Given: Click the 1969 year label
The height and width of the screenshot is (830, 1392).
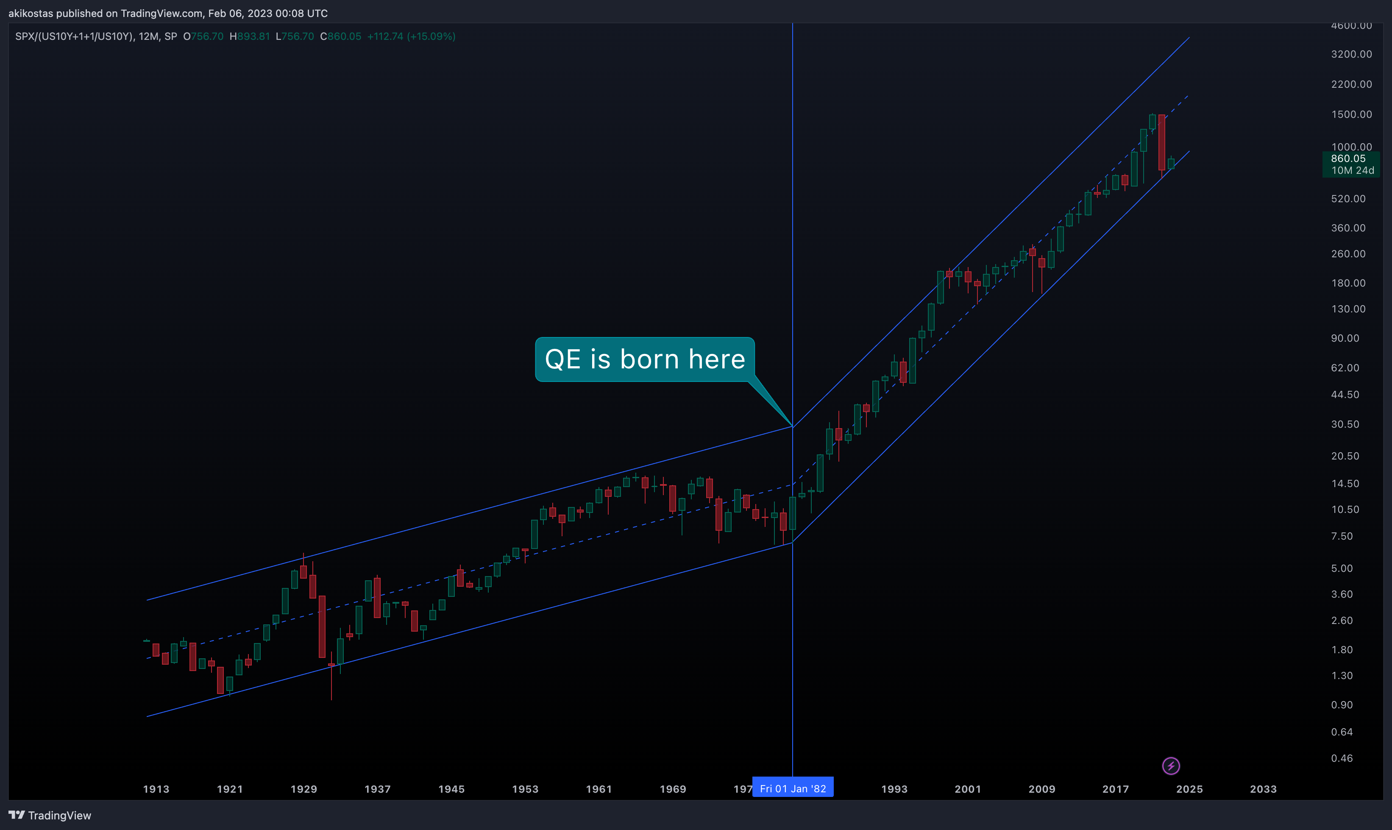Looking at the screenshot, I should coord(673,789).
